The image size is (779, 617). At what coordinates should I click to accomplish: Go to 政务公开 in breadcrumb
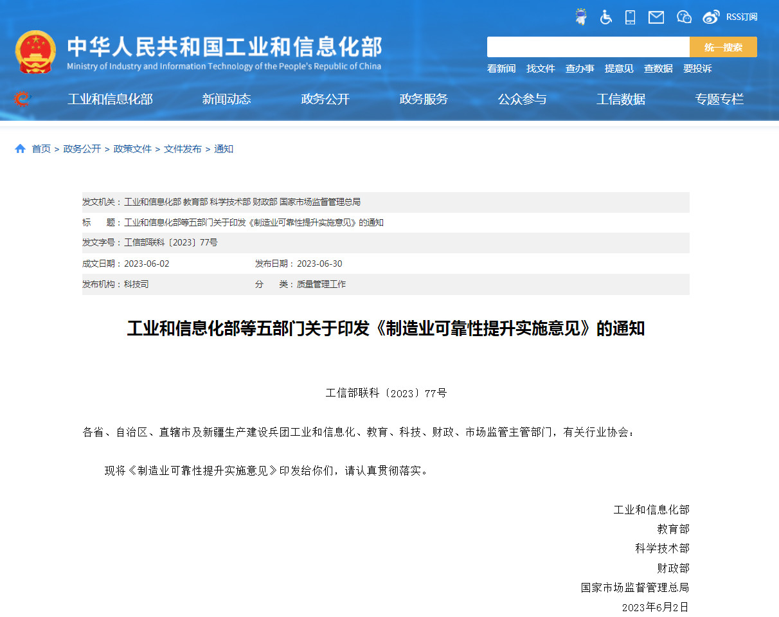click(x=82, y=148)
